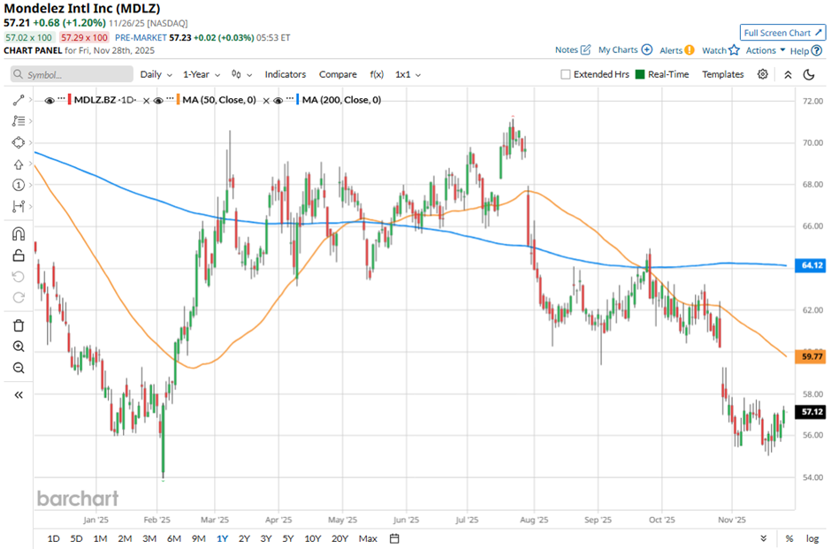Select the 6M time range

173,538
